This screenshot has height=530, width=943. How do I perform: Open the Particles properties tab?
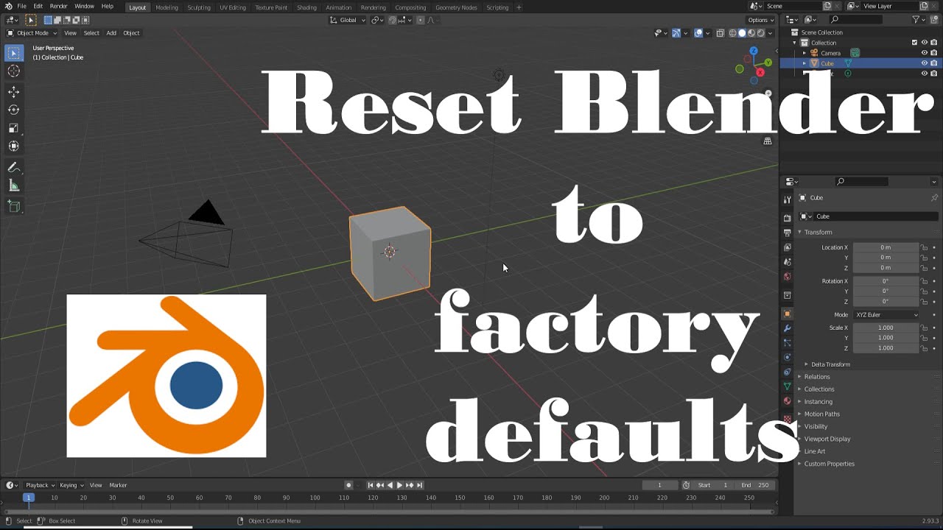point(787,343)
